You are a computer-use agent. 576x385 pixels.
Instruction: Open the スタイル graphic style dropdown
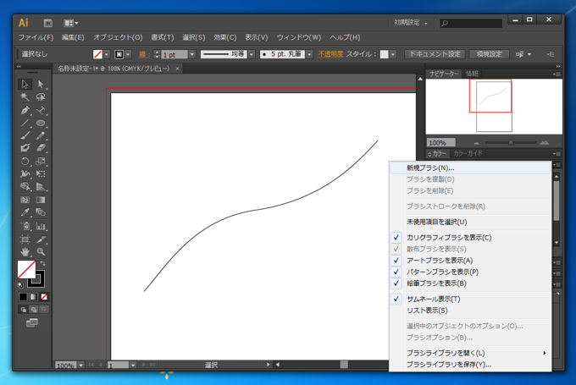(393, 54)
